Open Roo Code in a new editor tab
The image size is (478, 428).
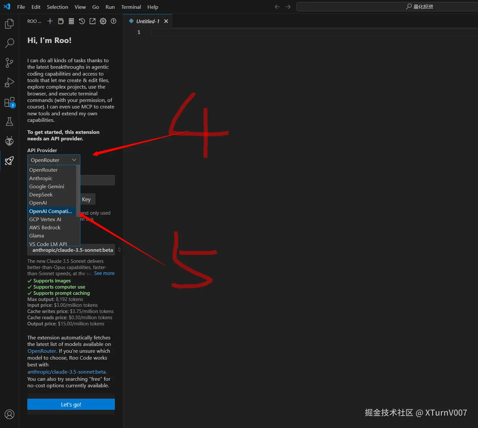coord(92,21)
